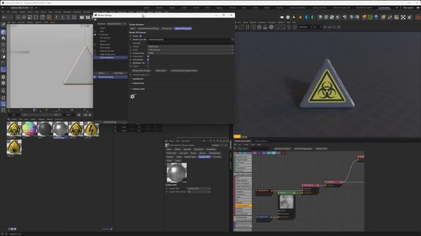Image resolution: width=421 pixels, height=236 pixels.
Task: Select the rainbow-colored sphere material thumbnail
Action: pos(30,129)
